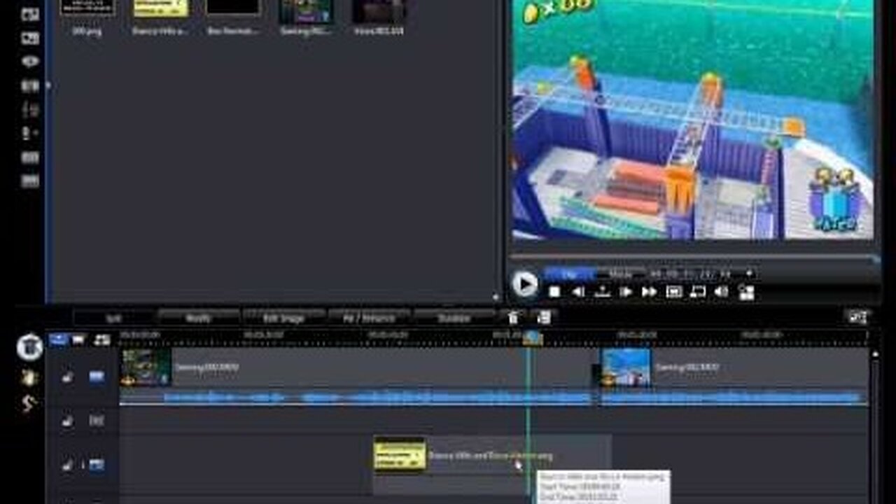This screenshot has height=504, width=896.
Task: Open the eye-shaped room icon in sidebar
Action: pos(30,62)
